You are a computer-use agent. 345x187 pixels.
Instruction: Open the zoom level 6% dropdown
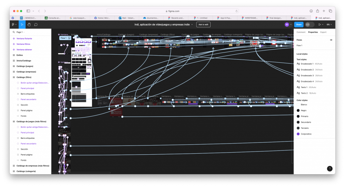(329, 25)
